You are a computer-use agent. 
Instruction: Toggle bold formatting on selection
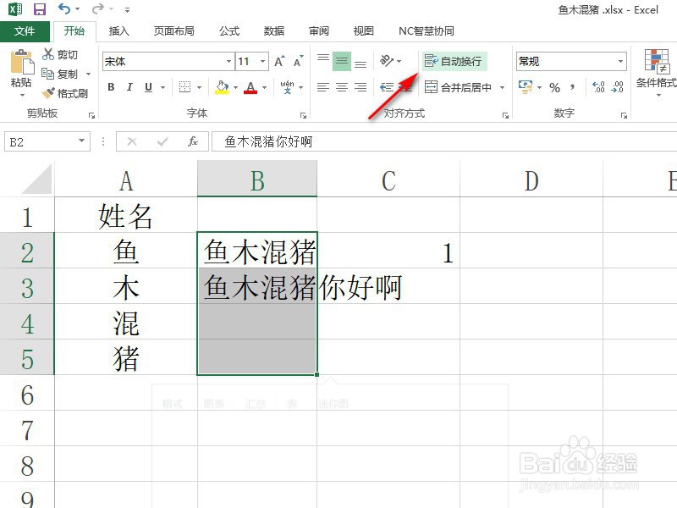110,85
